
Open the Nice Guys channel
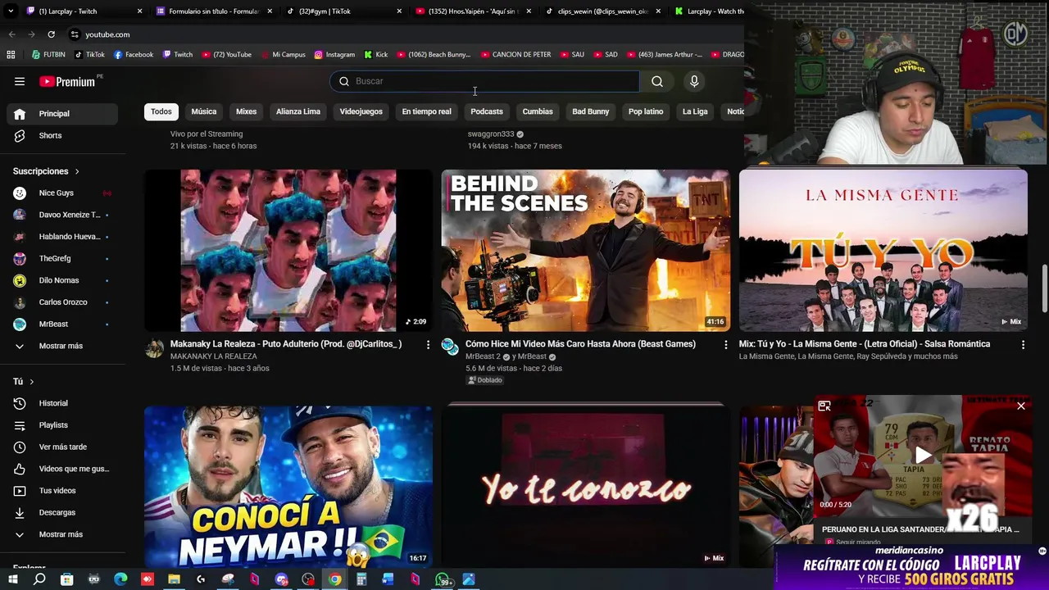62,193
